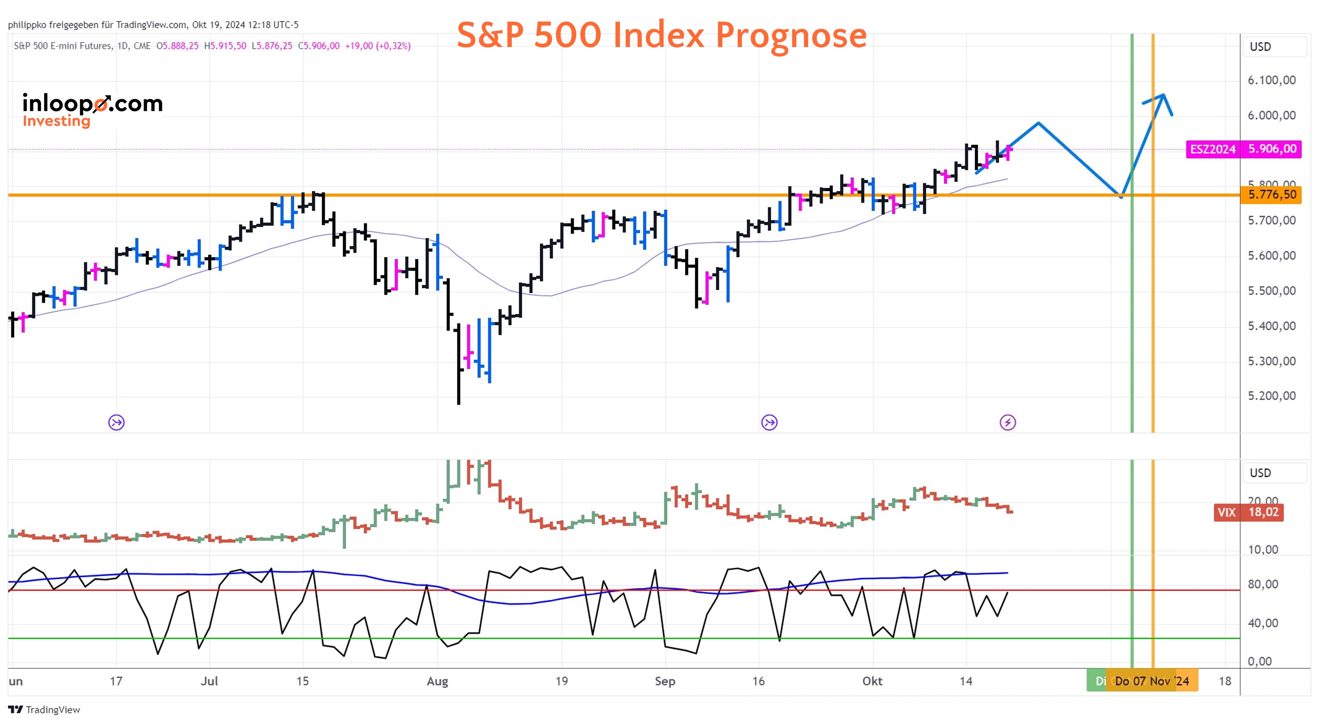
Task: Click the 6.000,00 price axis label
Action: tap(1271, 116)
